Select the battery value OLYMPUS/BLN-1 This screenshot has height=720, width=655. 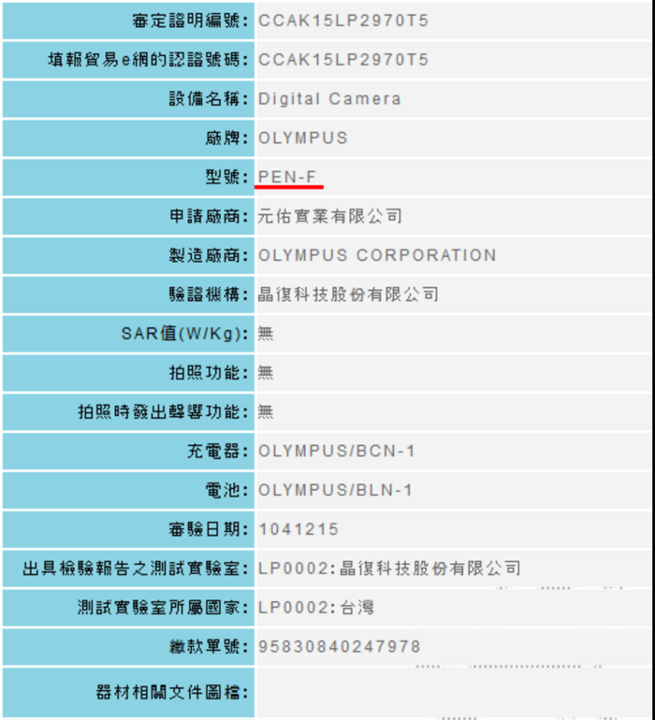335,491
